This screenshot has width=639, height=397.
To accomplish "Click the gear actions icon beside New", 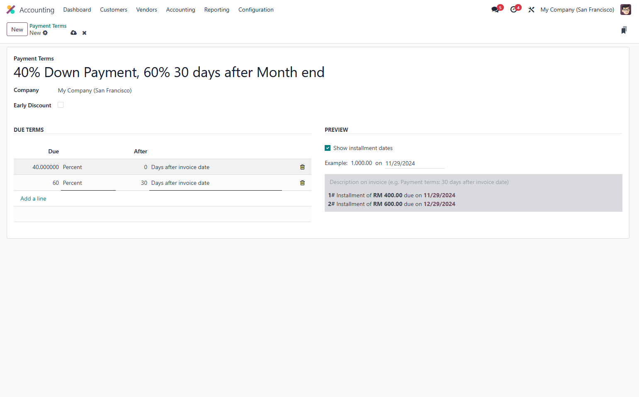I will [45, 33].
